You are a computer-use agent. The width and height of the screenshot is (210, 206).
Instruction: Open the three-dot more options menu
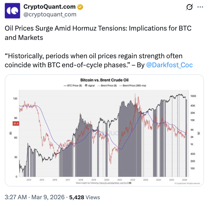tap(200, 7)
